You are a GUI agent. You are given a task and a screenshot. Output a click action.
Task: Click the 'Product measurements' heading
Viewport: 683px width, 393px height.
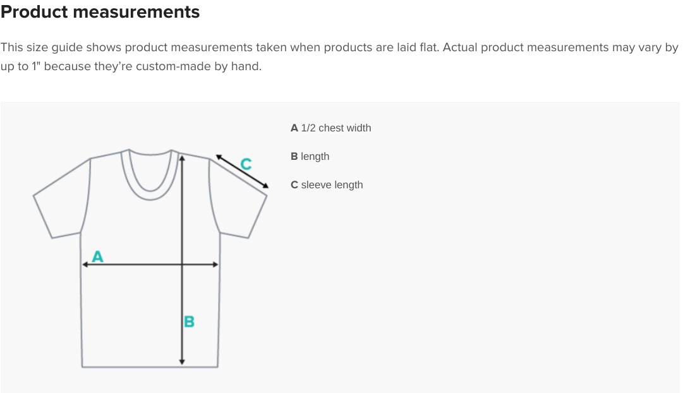100,12
